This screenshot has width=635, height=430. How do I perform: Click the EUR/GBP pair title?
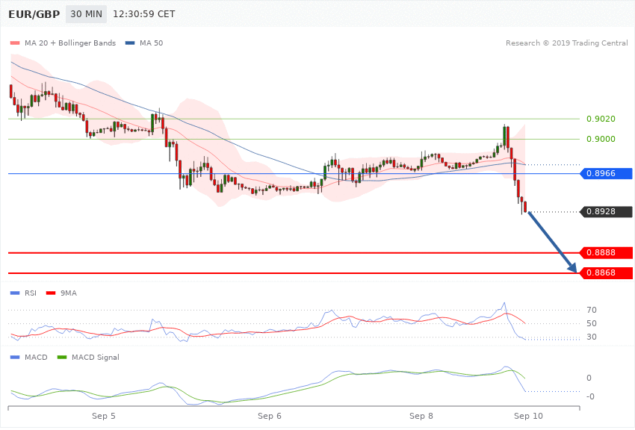click(34, 14)
